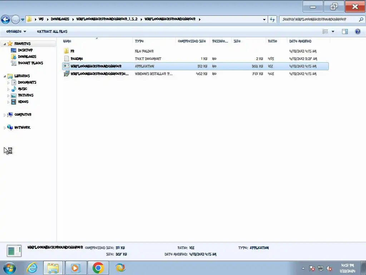Select the fr folder icon
The height and width of the screenshot is (275, 366).
(66, 51)
